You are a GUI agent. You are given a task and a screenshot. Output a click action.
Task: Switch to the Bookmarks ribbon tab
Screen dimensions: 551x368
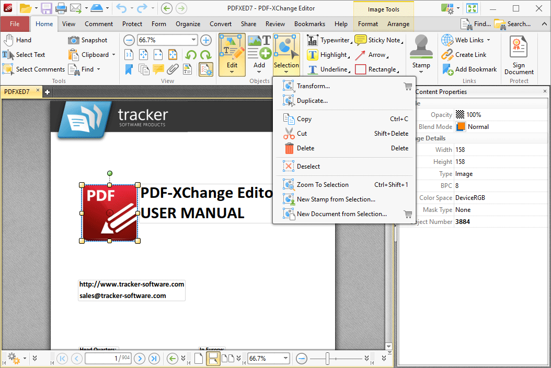click(309, 23)
